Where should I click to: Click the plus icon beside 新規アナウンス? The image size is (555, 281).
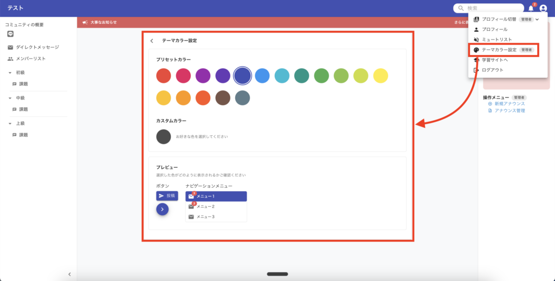[490, 104]
